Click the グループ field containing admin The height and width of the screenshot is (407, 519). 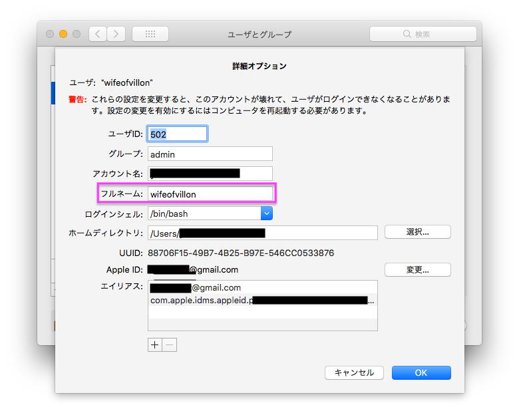coord(210,154)
